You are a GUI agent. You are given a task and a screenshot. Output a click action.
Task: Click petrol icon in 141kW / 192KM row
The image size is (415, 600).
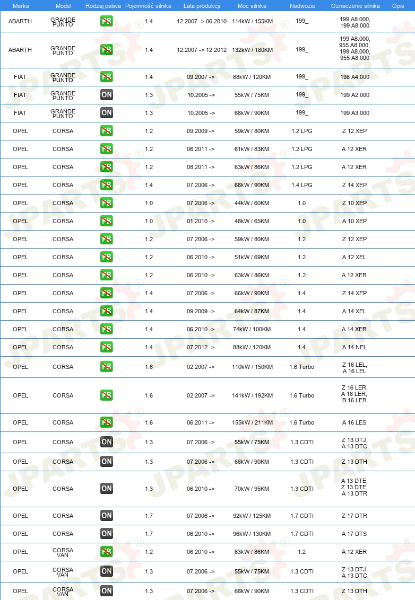(107, 395)
